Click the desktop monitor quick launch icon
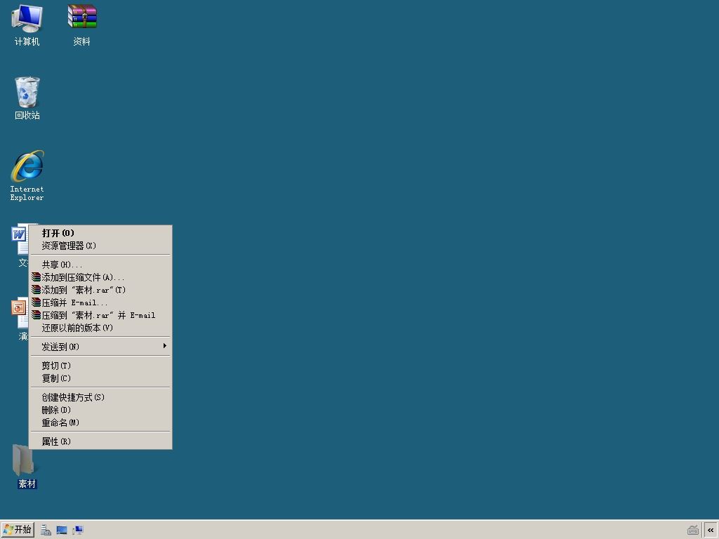This screenshot has width=719, height=539. click(x=62, y=531)
